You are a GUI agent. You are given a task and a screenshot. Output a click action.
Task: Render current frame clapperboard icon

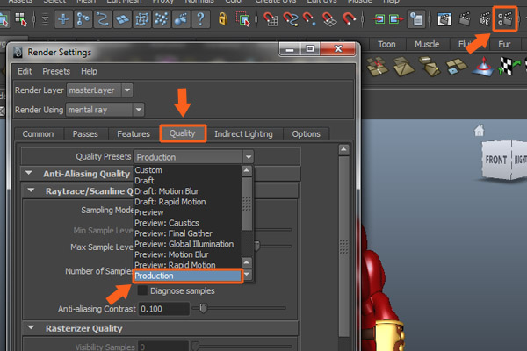pyautogui.click(x=465, y=19)
